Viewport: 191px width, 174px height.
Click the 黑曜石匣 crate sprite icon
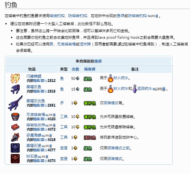(15, 148)
